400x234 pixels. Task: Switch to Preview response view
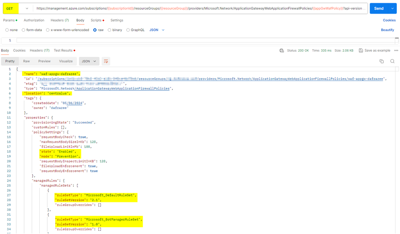pyautogui.click(x=44, y=61)
